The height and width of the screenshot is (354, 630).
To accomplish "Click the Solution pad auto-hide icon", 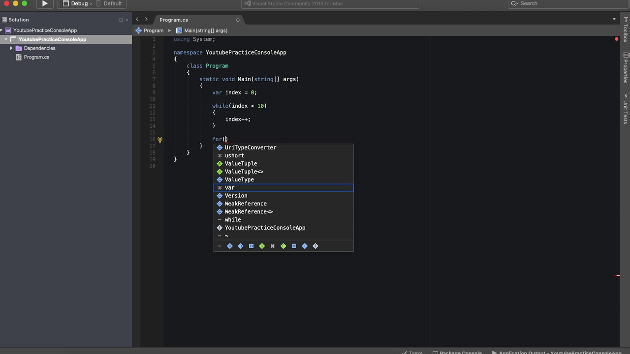I will [x=121, y=20].
